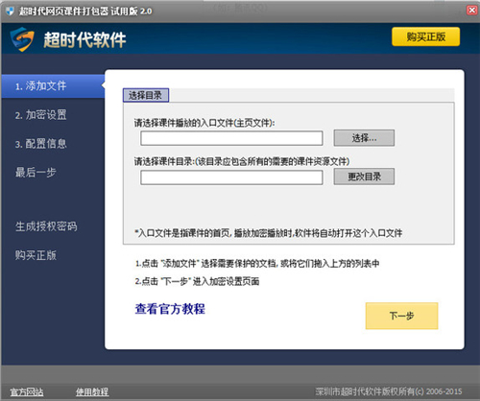Click the 购买正版 yellow button at top
The image size is (480, 401).
426,36
